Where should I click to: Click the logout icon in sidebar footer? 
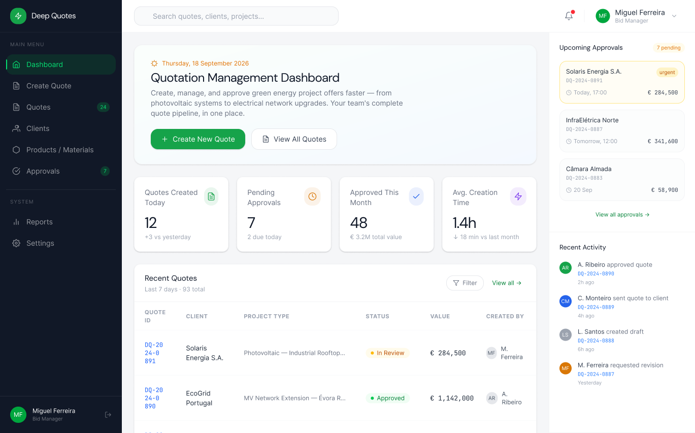click(108, 415)
